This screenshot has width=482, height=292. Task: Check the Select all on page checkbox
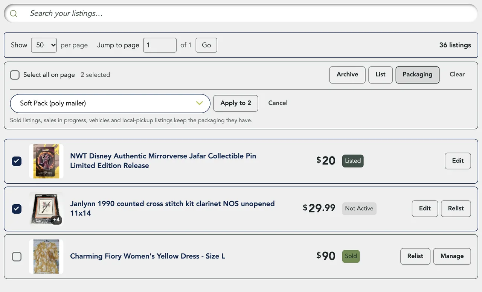pyautogui.click(x=15, y=75)
